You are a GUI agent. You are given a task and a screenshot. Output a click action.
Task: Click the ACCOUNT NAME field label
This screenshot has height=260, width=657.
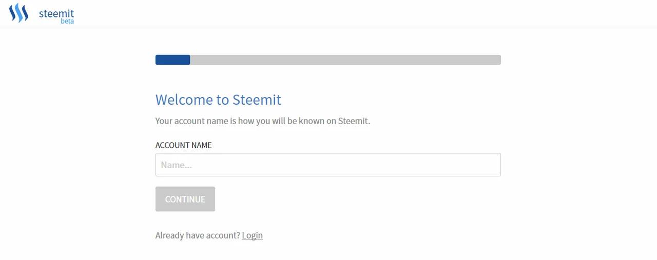coord(184,145)
